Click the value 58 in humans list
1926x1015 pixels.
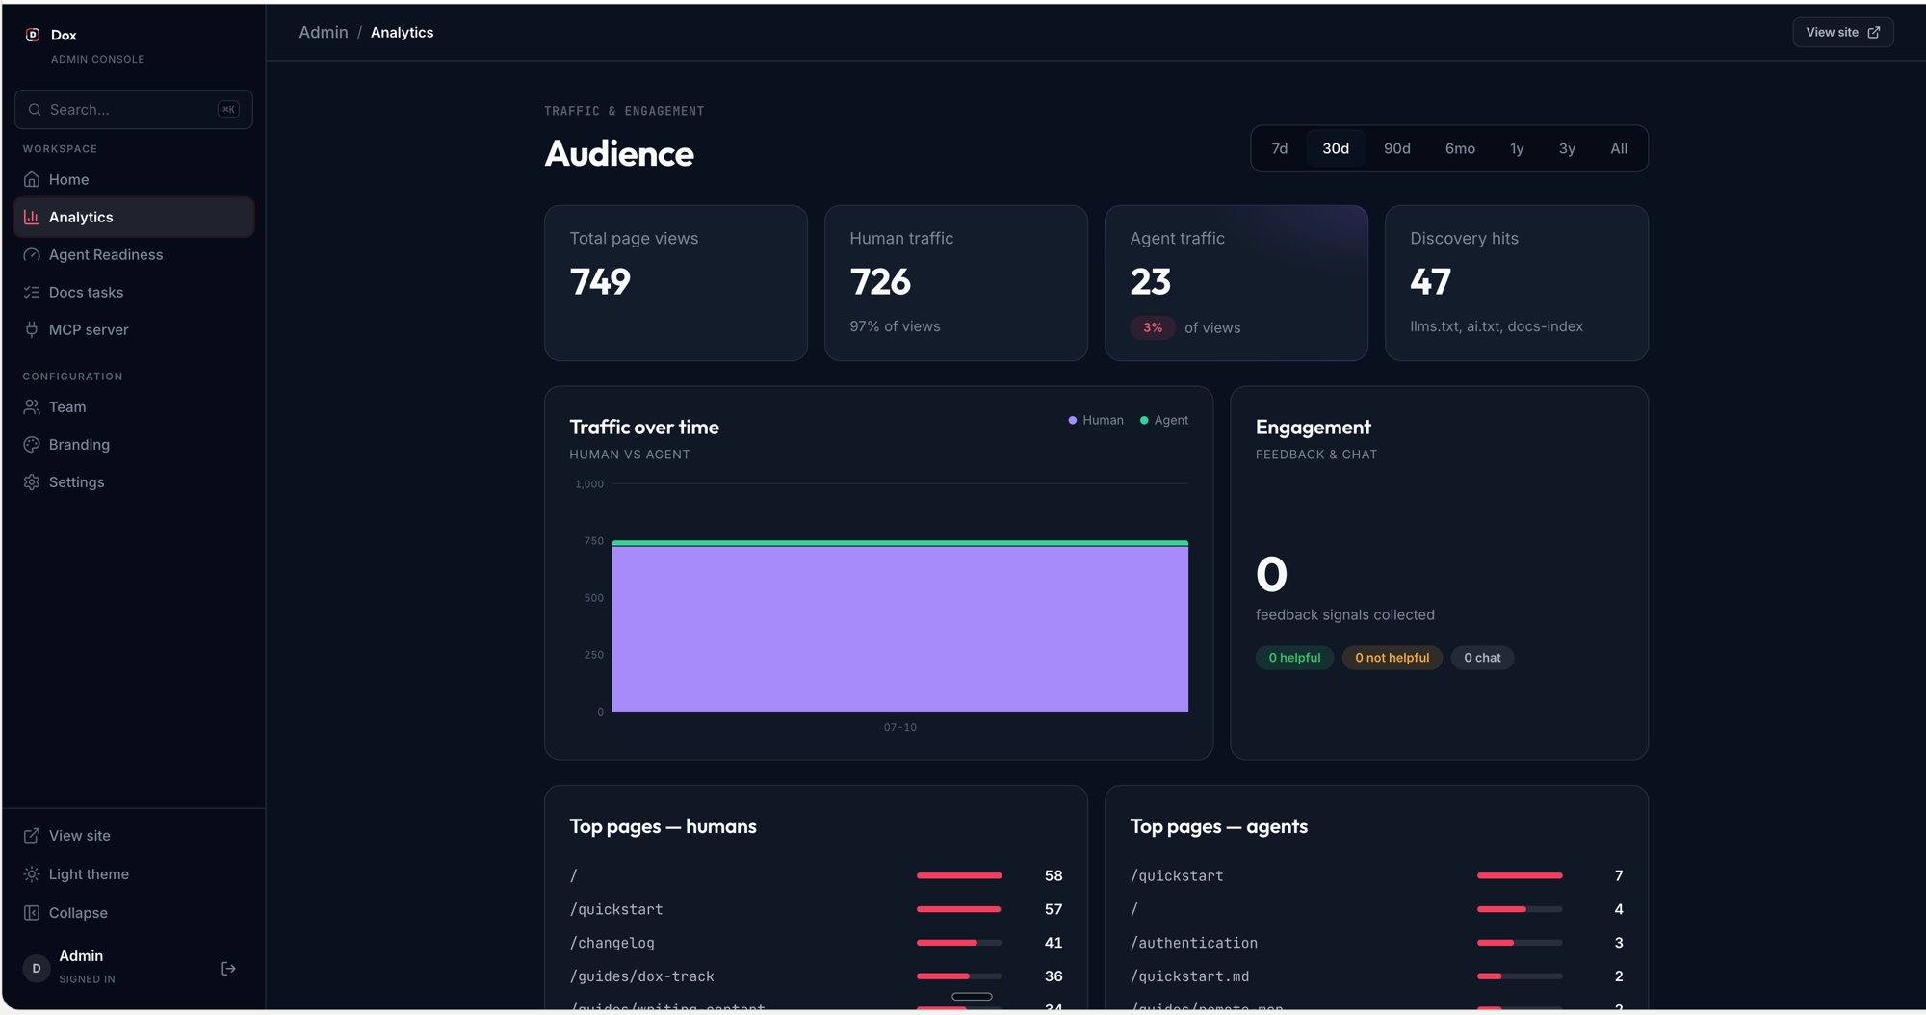(1054, 875)
